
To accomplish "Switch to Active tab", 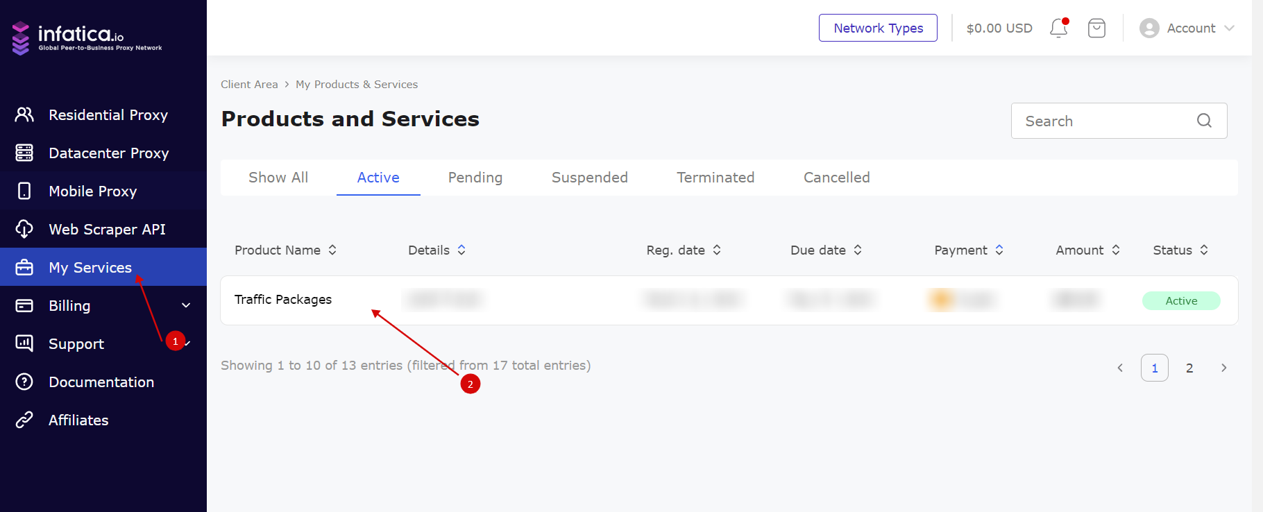I will click(x=378, y=178).
